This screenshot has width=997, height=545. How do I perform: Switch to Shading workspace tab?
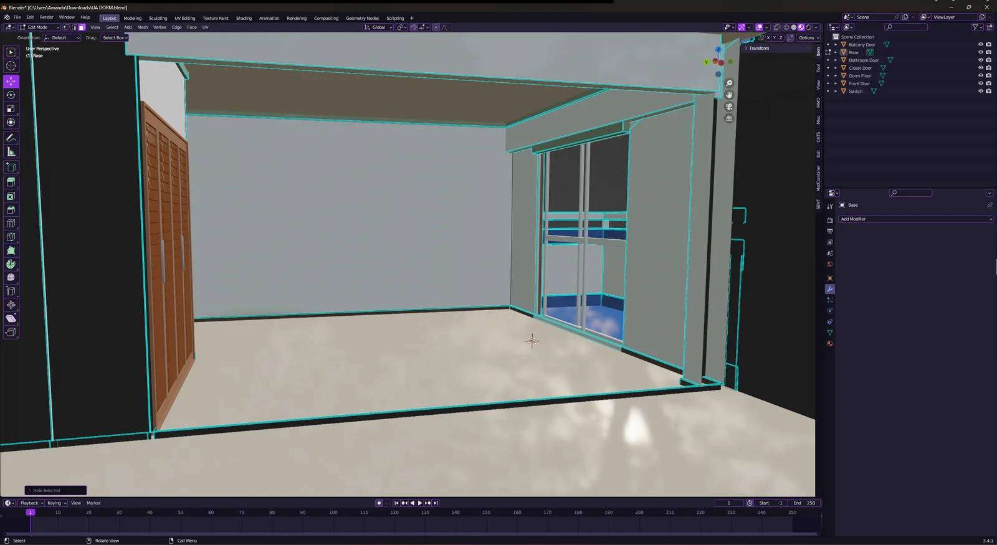pos(244,18)
